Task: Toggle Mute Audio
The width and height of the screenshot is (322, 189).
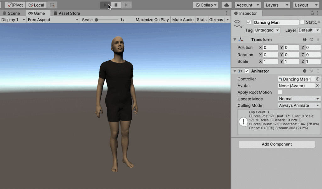Action: [183, 20]
